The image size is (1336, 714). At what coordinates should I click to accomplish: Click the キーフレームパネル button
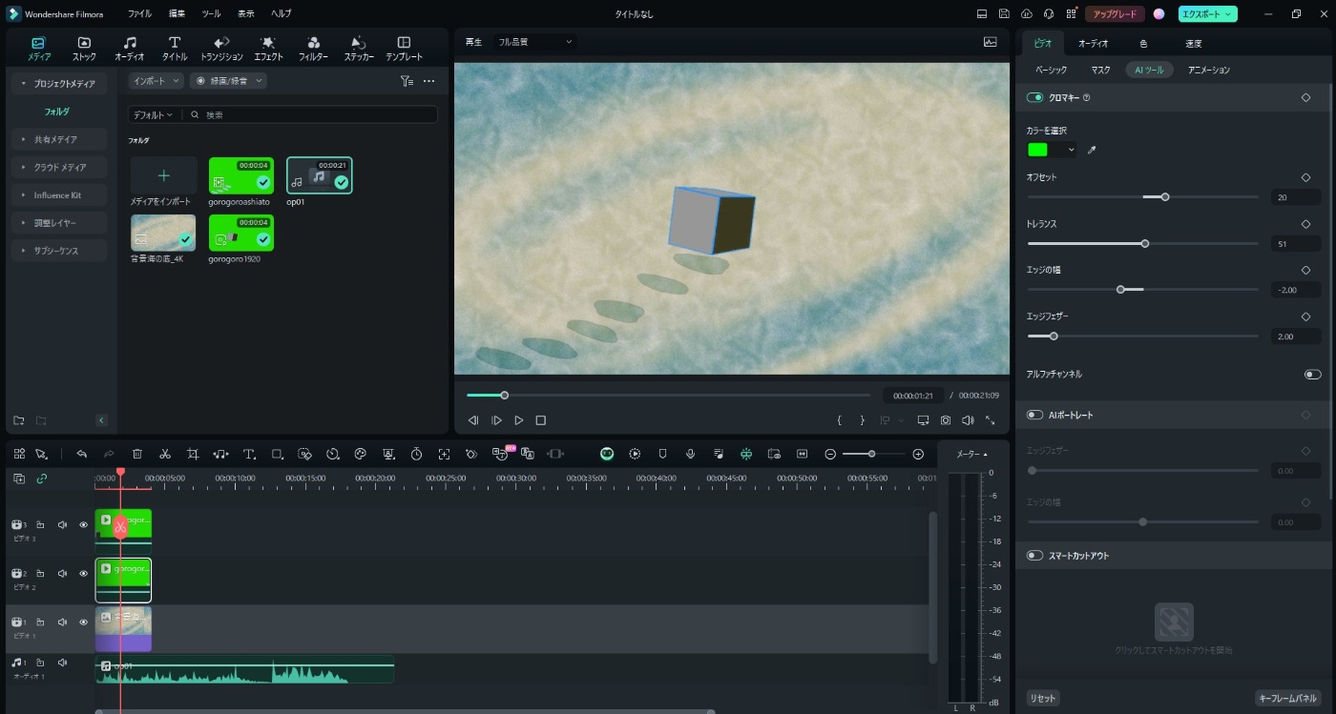point(1287,699)
